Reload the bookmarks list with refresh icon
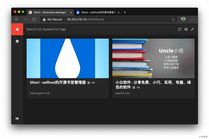 [x=180, y=29]
